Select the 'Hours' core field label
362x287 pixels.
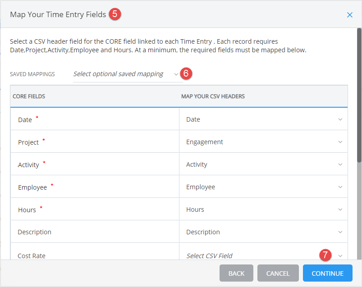27,210
